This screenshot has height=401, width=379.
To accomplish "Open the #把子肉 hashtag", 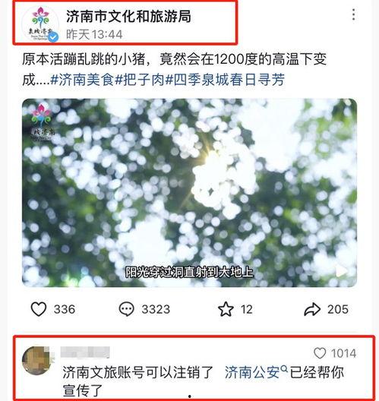I will coord(140,79).
